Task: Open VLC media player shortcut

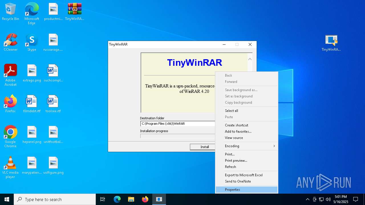Action: tap(11, 167)
